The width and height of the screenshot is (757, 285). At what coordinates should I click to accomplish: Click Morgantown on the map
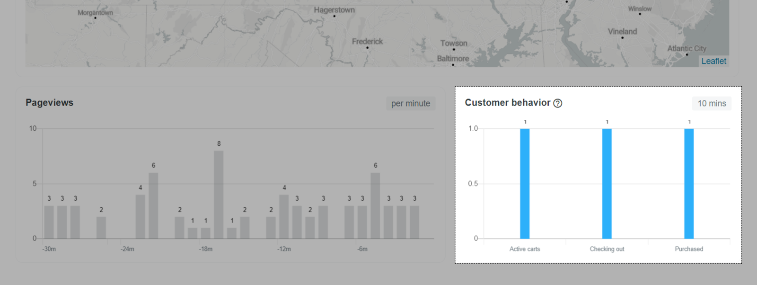point(95,13)
